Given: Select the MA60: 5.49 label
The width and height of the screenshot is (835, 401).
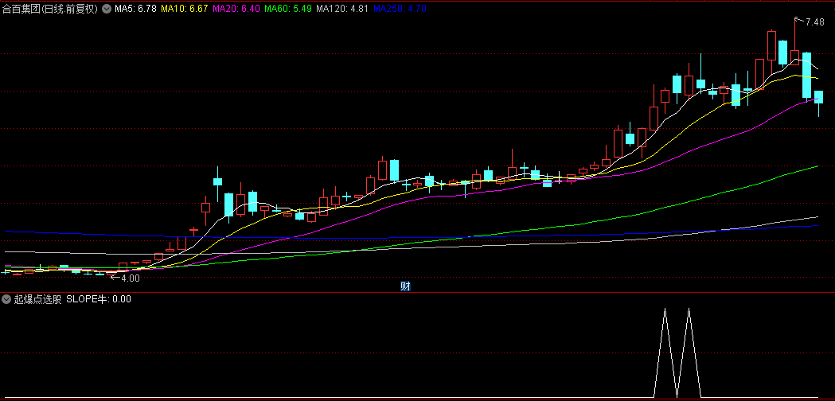Looking at the screenshot, I should [288, 9].
